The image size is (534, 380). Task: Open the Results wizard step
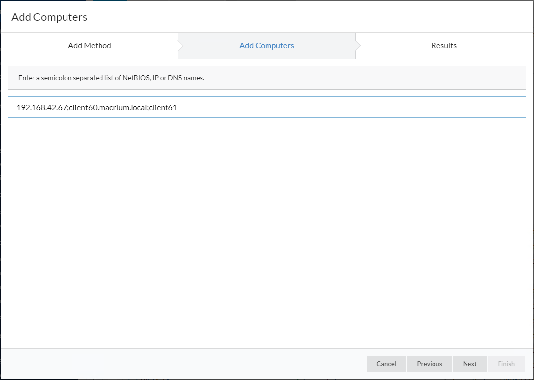[444, 46]
